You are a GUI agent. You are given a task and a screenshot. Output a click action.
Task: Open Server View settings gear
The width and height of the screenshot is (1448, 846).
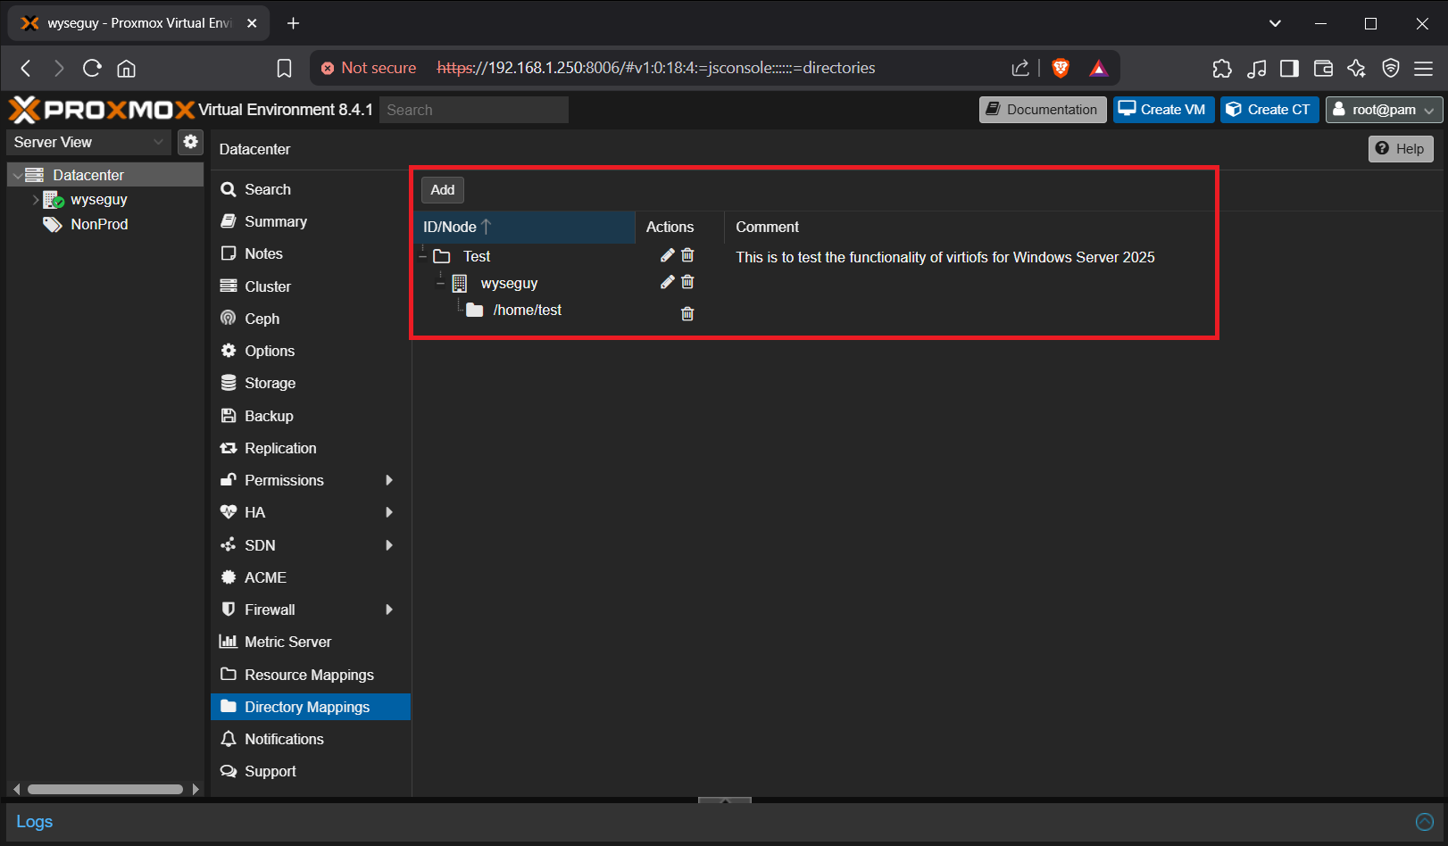click(190, 142)
